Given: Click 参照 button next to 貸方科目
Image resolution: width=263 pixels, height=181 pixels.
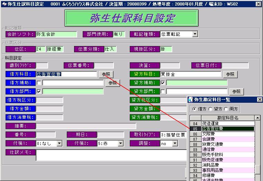Looking at the screenshot, I should pos(230,74).
